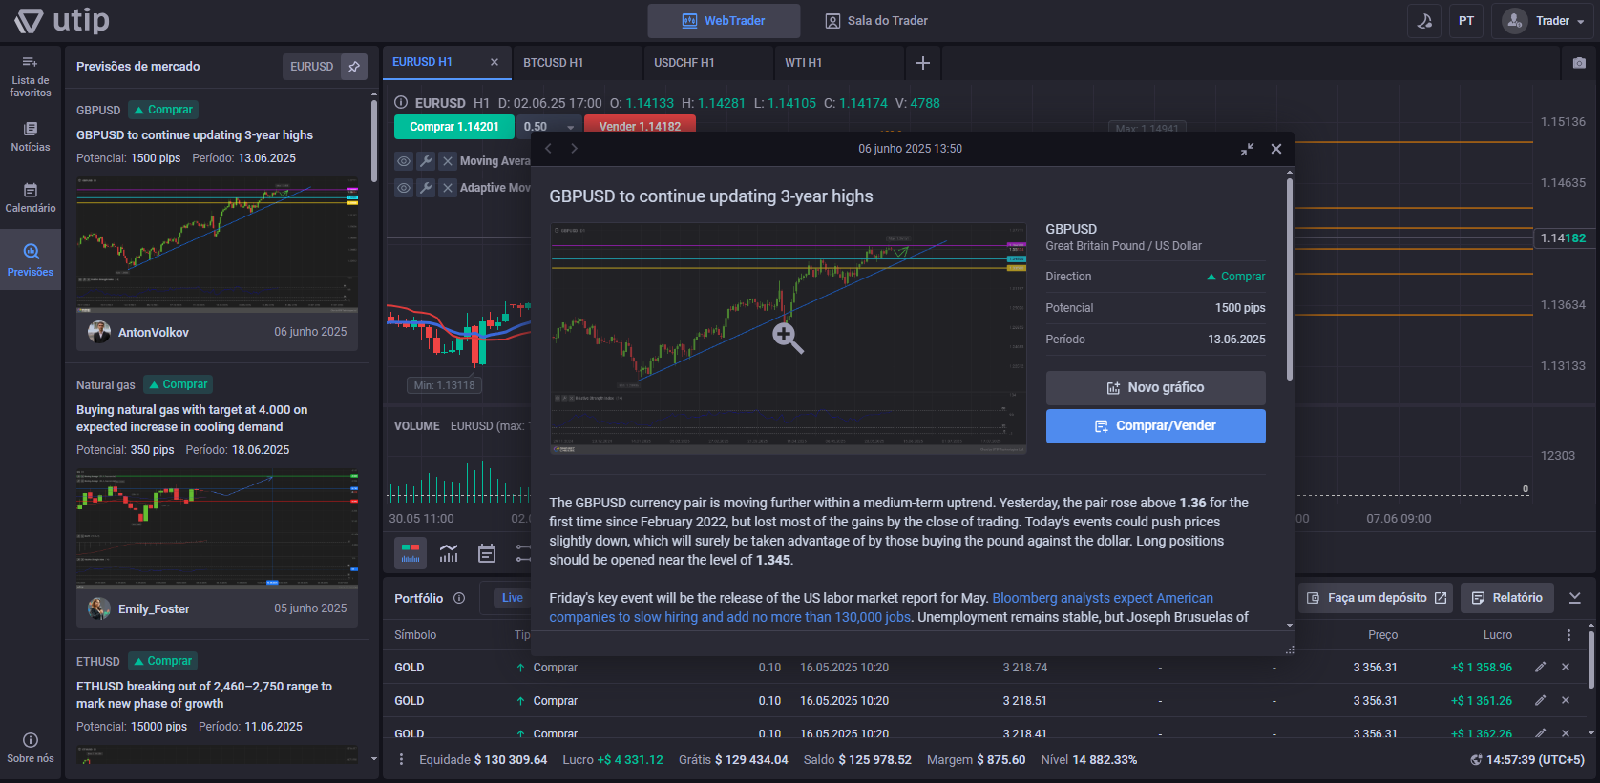Click current price label 1.14182
The width and height of the screenshot is (1600, 783).
tap(1563, 238)
